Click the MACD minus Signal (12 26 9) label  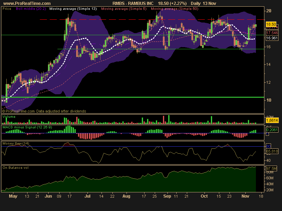pyautogui.click(x=27, y=127)
